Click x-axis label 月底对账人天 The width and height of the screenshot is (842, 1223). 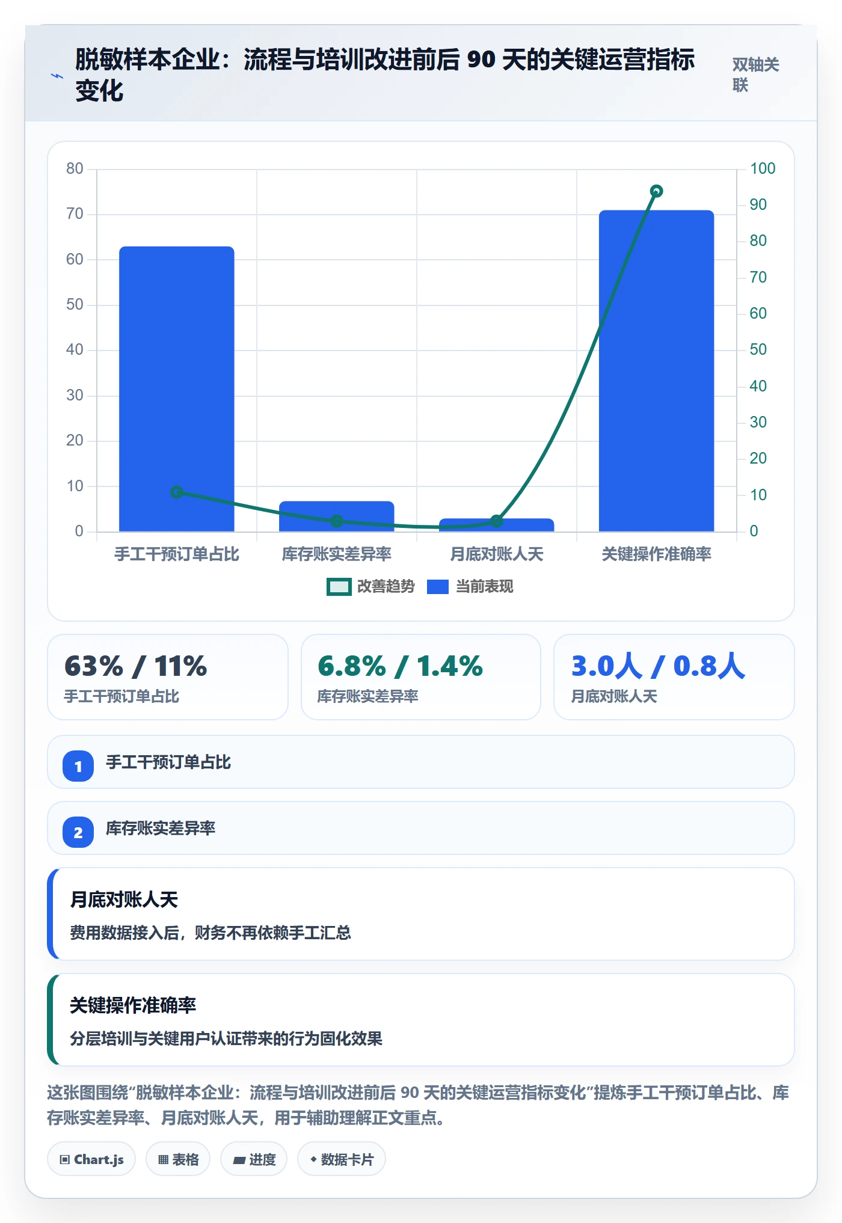click(x=497, y=554)
